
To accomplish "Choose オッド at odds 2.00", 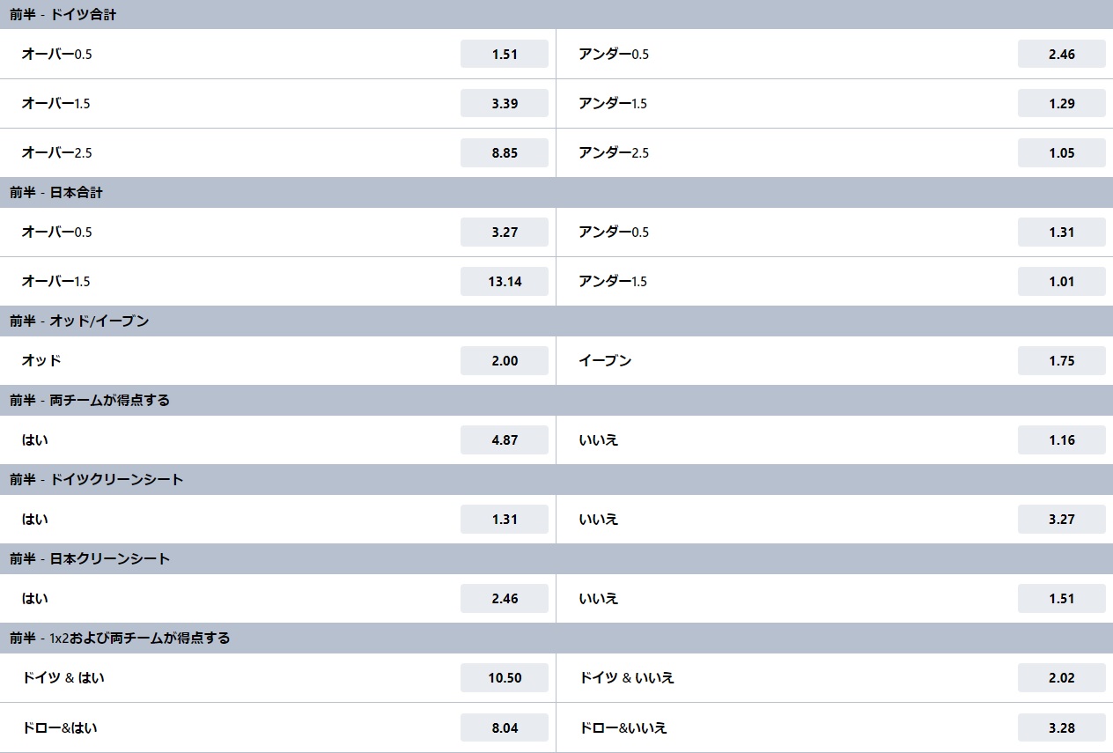I will click(x=505, y=360).
